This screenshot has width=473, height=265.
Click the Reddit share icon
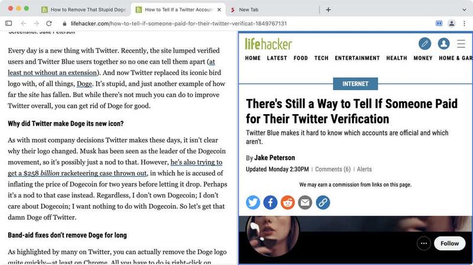[288, 203]
